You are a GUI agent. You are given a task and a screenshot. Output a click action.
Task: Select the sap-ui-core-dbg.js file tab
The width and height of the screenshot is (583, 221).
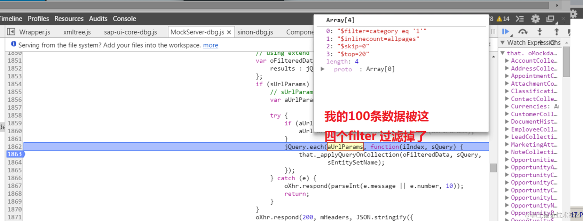coord(131,32)
